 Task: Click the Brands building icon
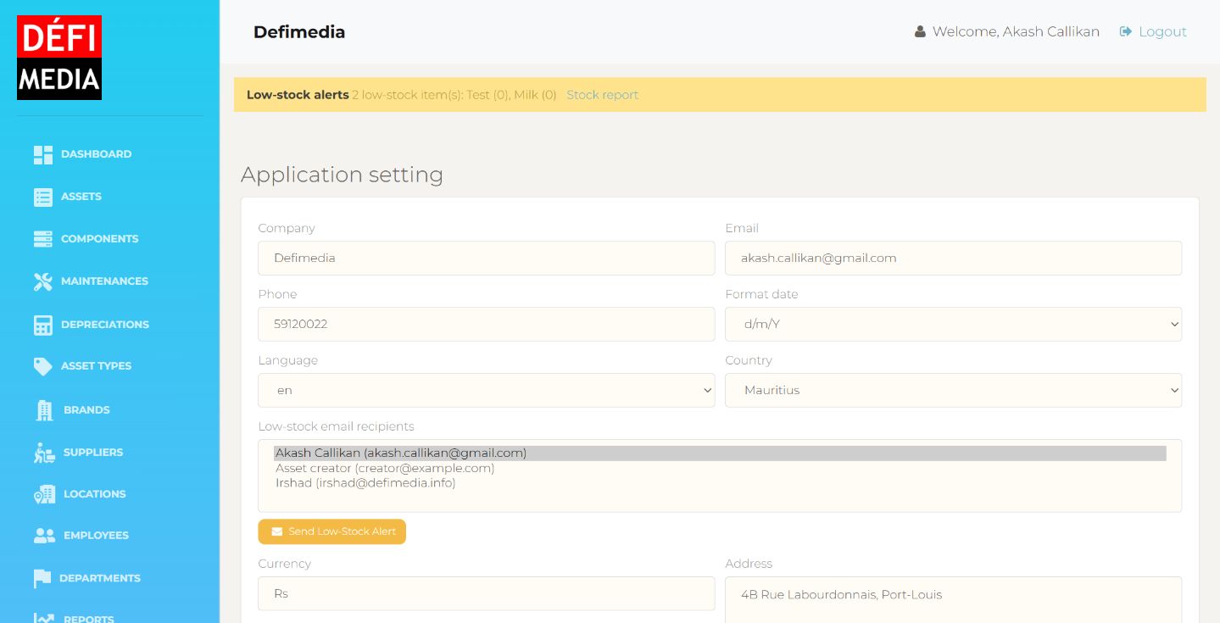click(x=45, y=410)
